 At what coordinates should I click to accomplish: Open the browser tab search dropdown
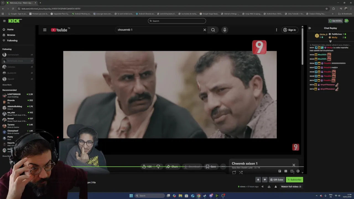coord(2,3)
